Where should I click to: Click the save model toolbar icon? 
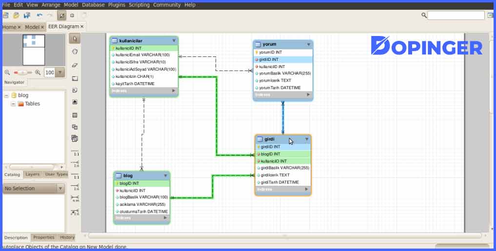tap(27, 15)
